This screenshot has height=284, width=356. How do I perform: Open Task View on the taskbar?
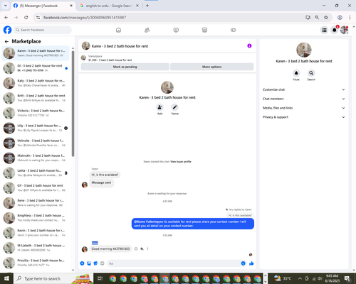point(100,278)
